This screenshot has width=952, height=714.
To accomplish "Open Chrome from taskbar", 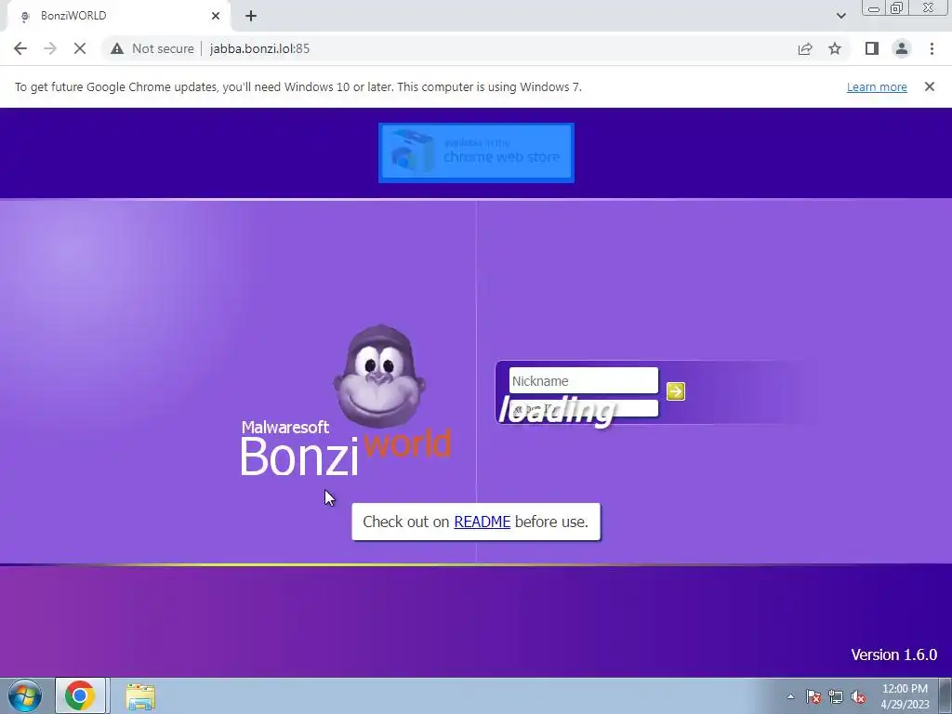I will 80,695.
